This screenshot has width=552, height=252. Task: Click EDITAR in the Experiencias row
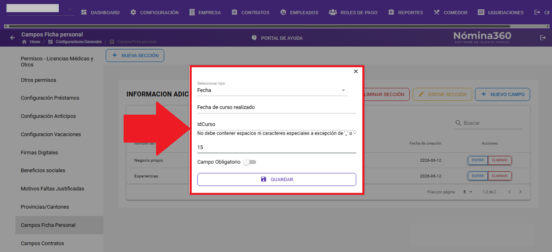coord(478,176)
